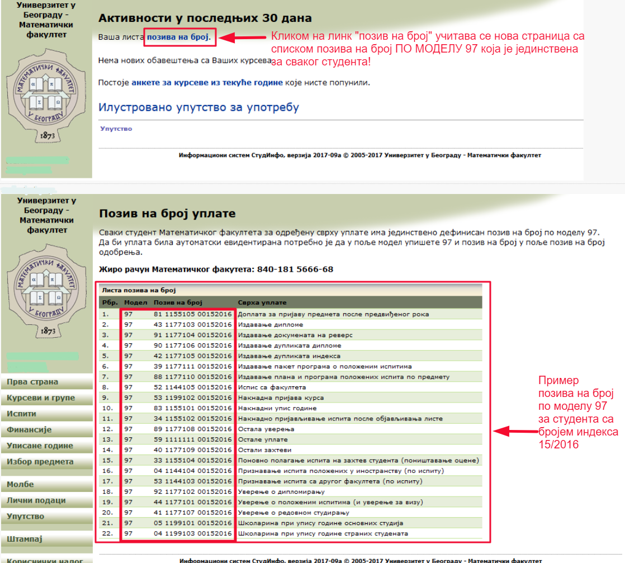Go to 'Прва страна' in sidebar
The image size is (625, 563).
(x=32, y=382)
